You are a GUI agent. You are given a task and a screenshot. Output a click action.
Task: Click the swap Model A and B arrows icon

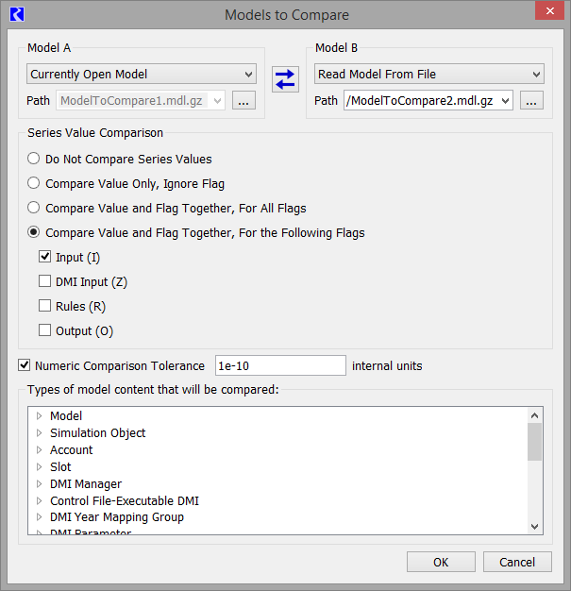[285, 79]
